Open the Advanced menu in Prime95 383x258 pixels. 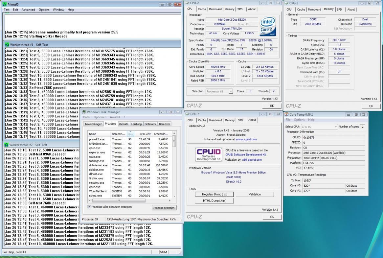coord(28,10)
